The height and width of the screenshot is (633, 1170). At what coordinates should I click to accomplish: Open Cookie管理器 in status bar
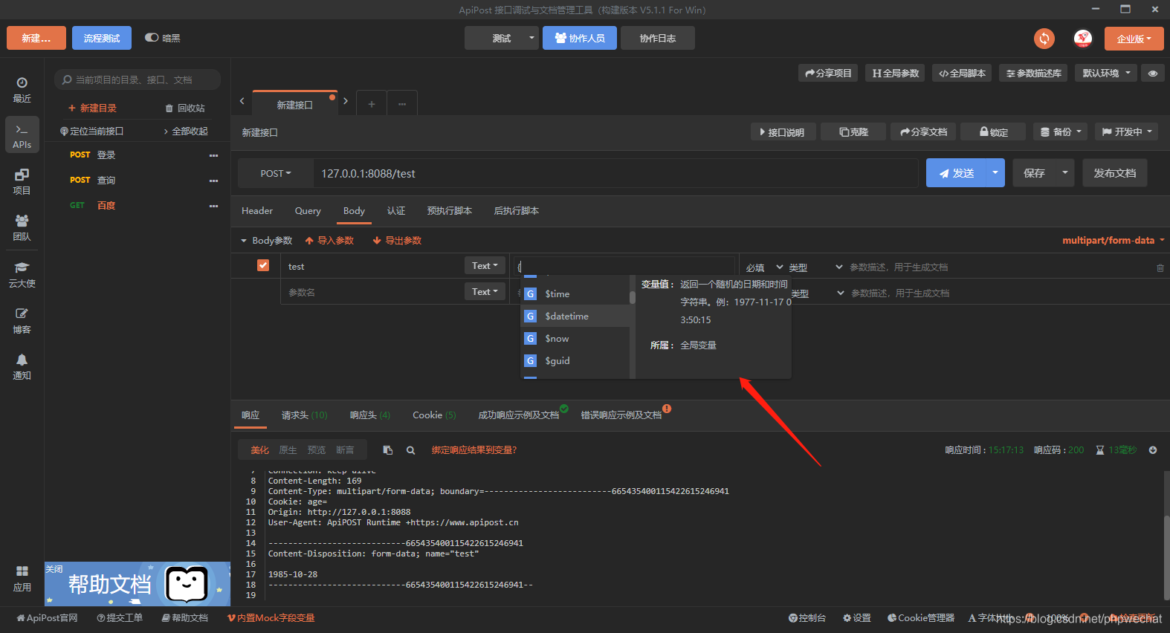click(921, 618)
